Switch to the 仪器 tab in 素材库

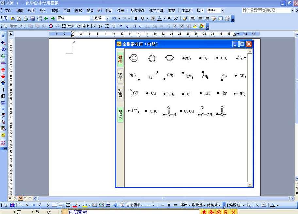click(x=120, y=76)
